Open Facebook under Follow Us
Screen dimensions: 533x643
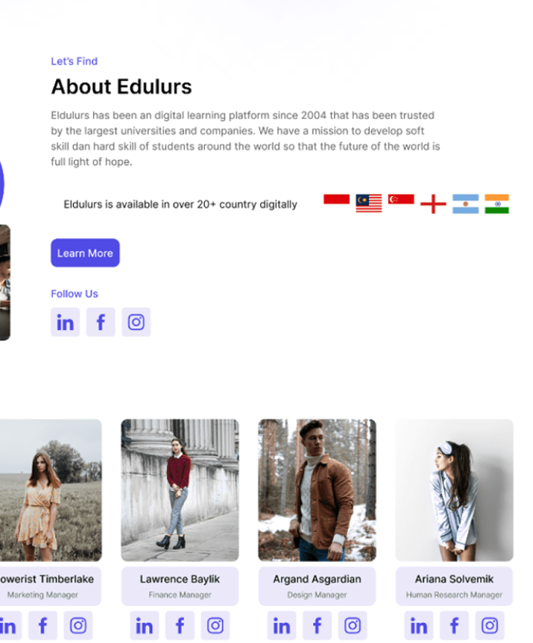101,322
